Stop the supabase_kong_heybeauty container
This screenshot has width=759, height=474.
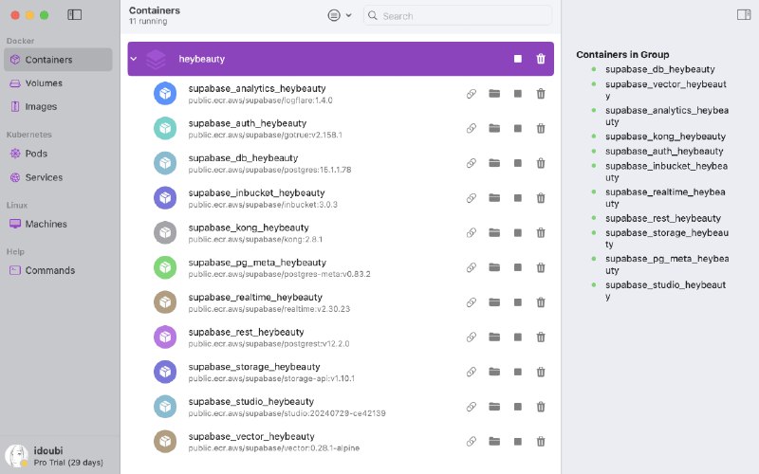coord(517,232)
